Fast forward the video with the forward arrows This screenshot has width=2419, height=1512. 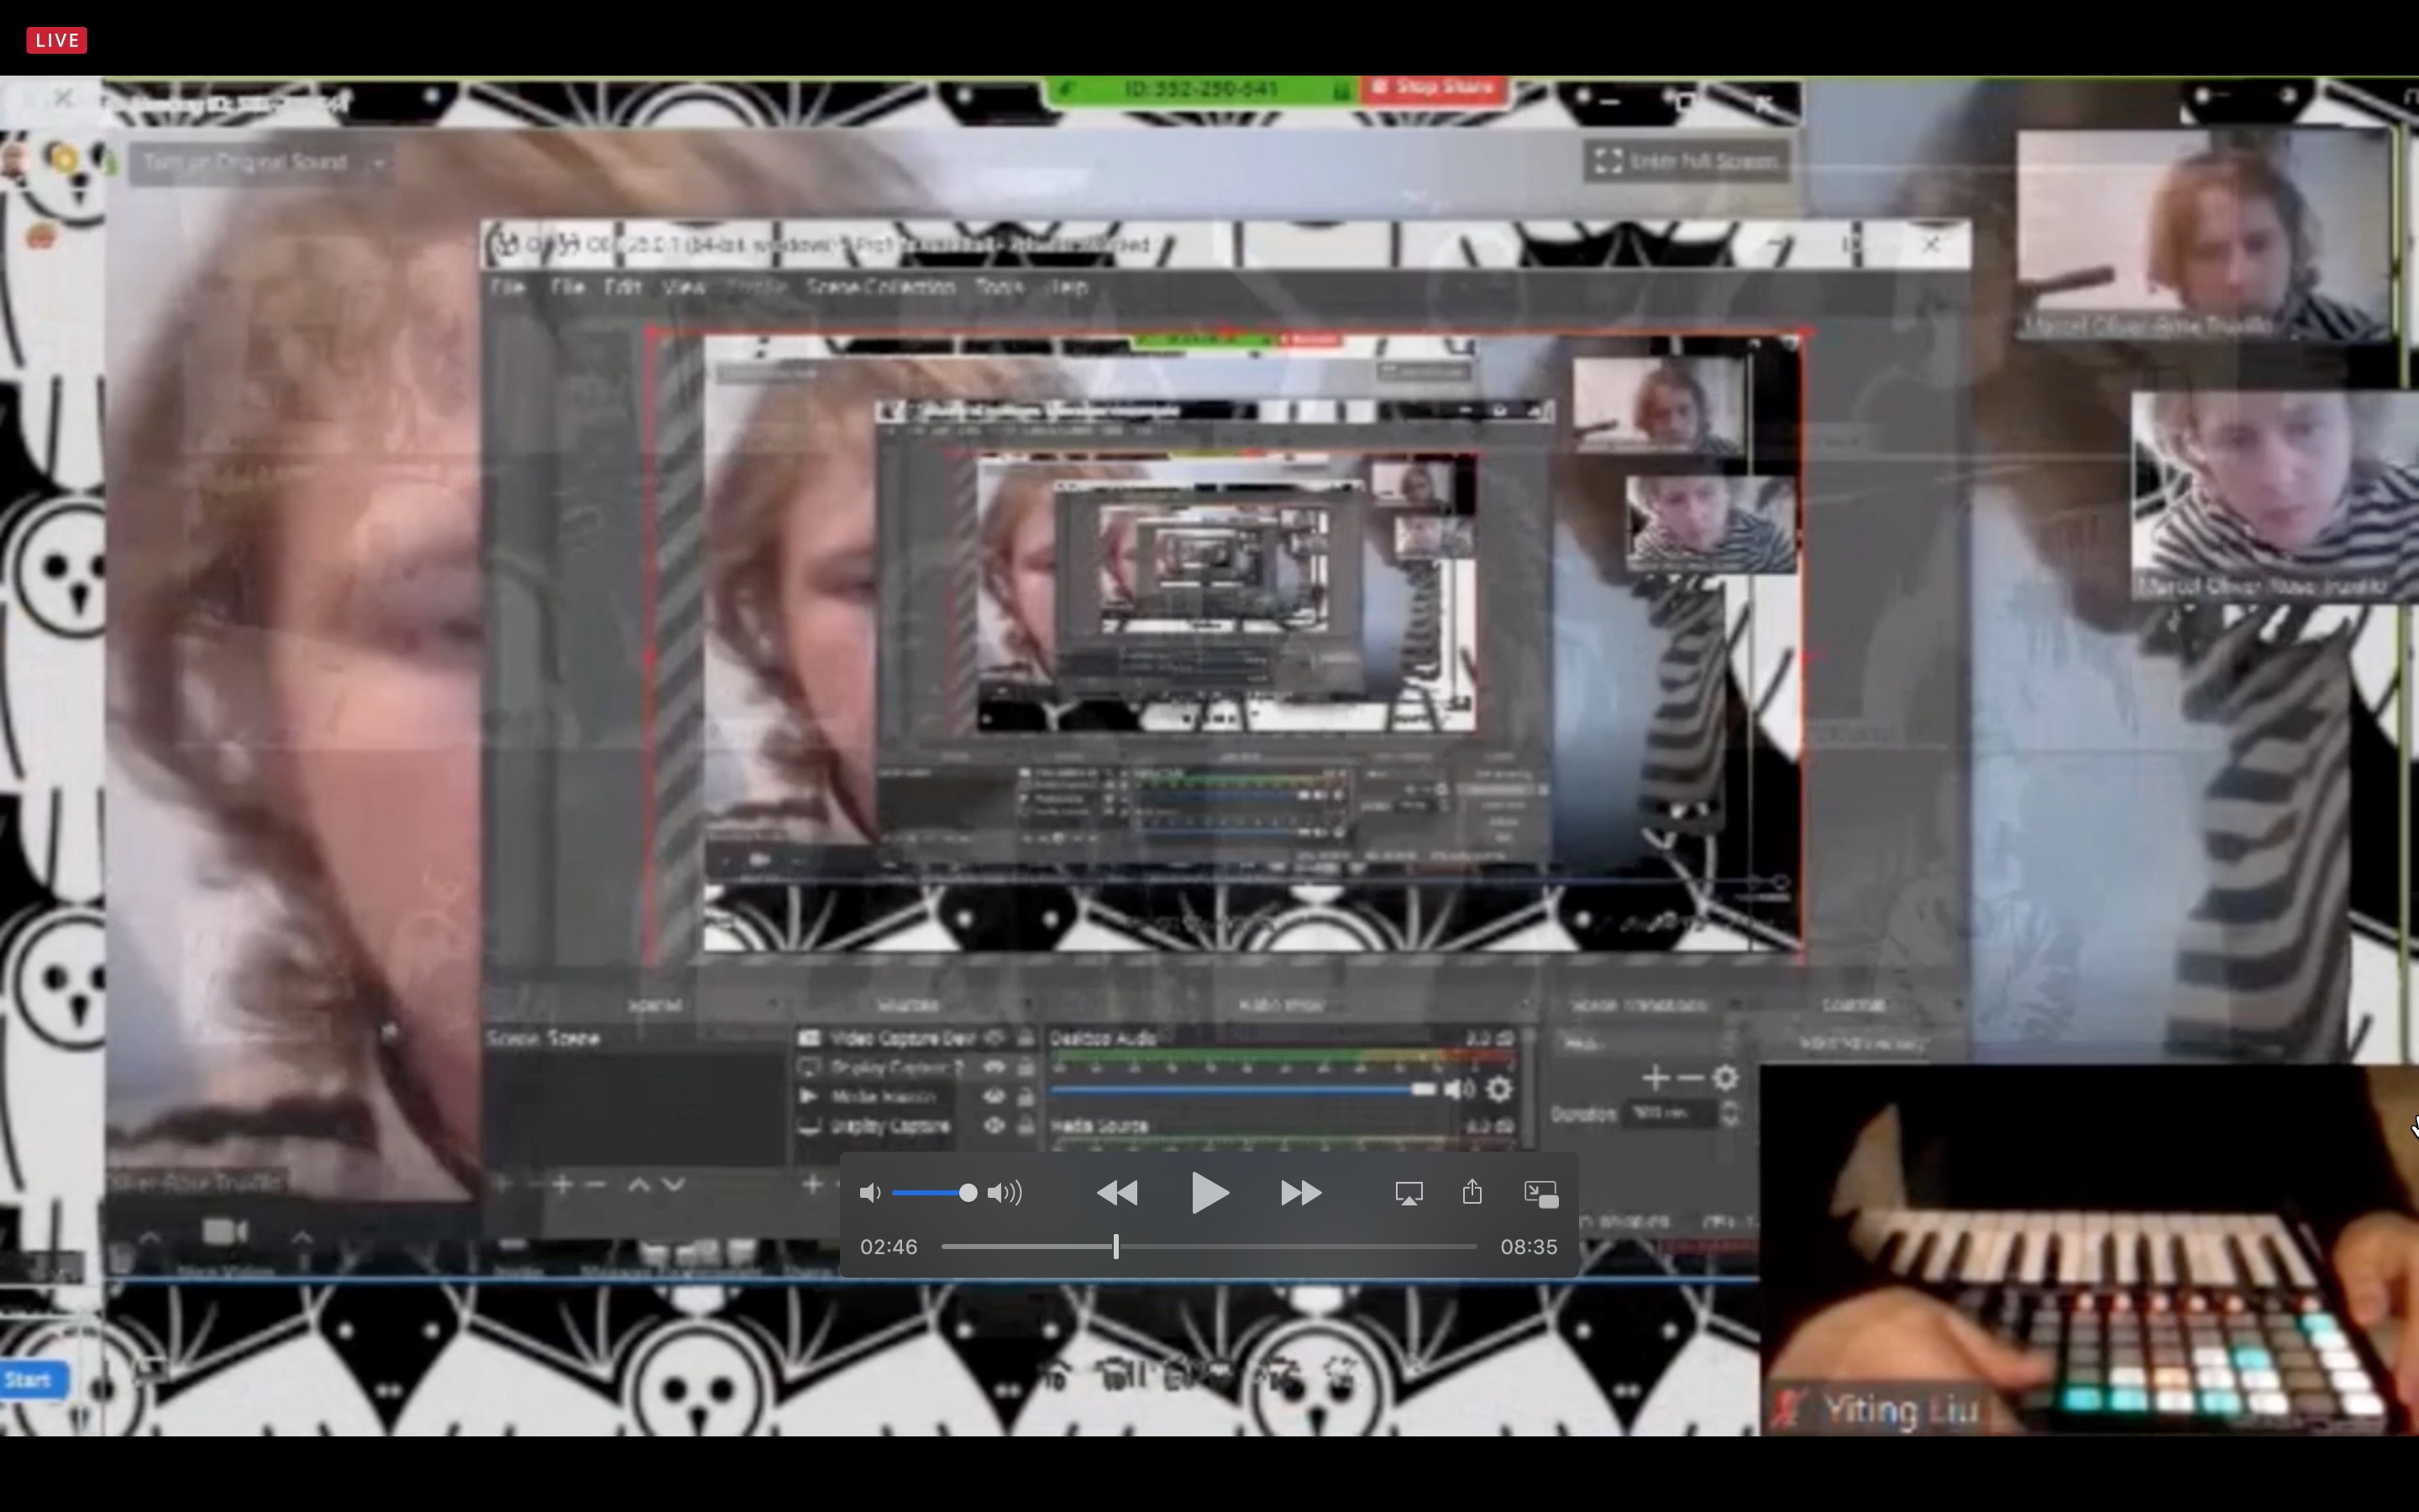pyautogui.click(x=1300, y=1193)
